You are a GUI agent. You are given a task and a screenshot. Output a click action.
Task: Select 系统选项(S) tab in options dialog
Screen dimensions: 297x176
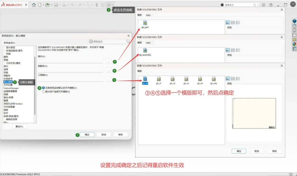click(9, 43)
